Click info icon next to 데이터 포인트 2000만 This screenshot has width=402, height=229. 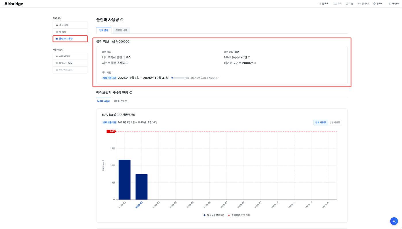(x=254, y=63)
